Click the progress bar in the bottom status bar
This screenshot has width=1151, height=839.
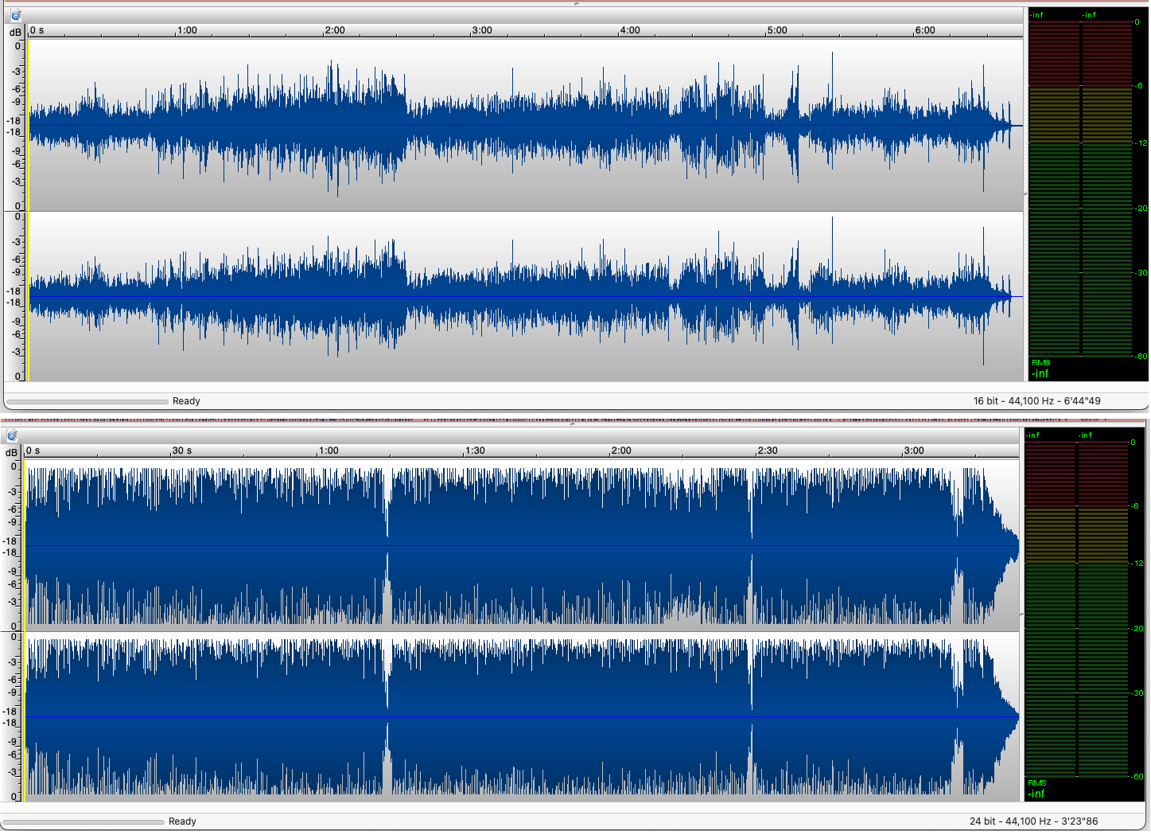point(84,821)
